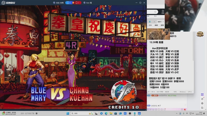Open the 历史 history clock icon
207x116 pixels.
(x=163, y=12)
